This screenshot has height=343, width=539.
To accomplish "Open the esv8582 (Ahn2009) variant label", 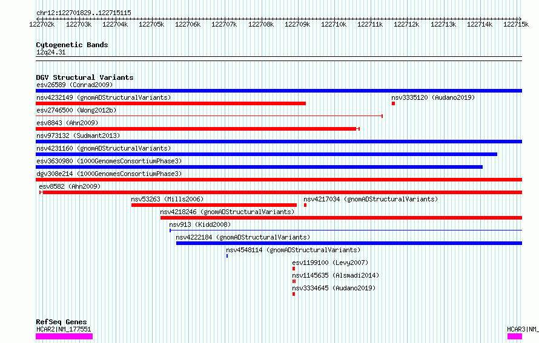I will (x=70, y=186).
